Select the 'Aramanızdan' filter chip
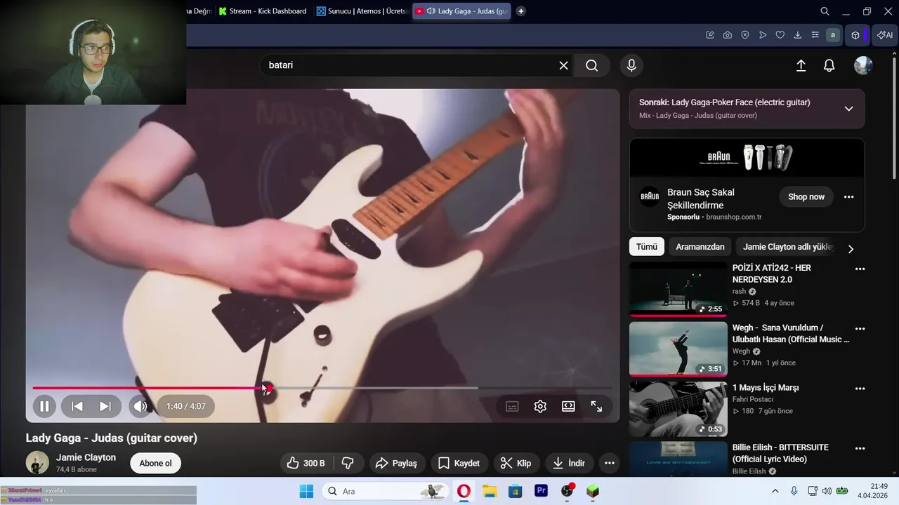This screenshot has height=505, width=899. 700,247
